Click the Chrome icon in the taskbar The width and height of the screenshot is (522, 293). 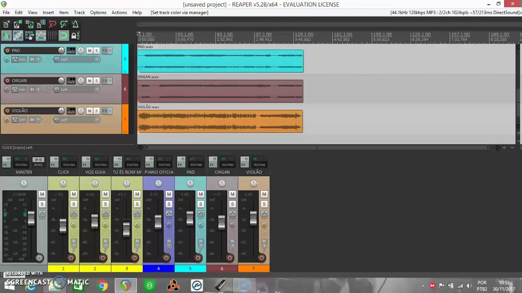102,285
